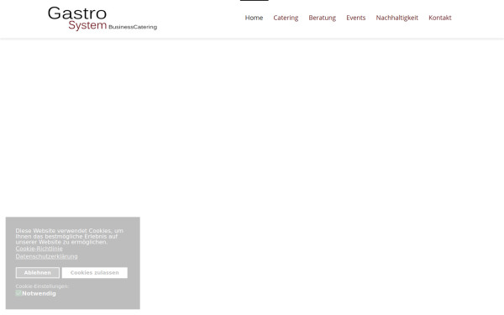Click the Gastro System BusinessCatering logo
Image resolution: width=504 pixels, height=315 pixels.
point(102,18)
